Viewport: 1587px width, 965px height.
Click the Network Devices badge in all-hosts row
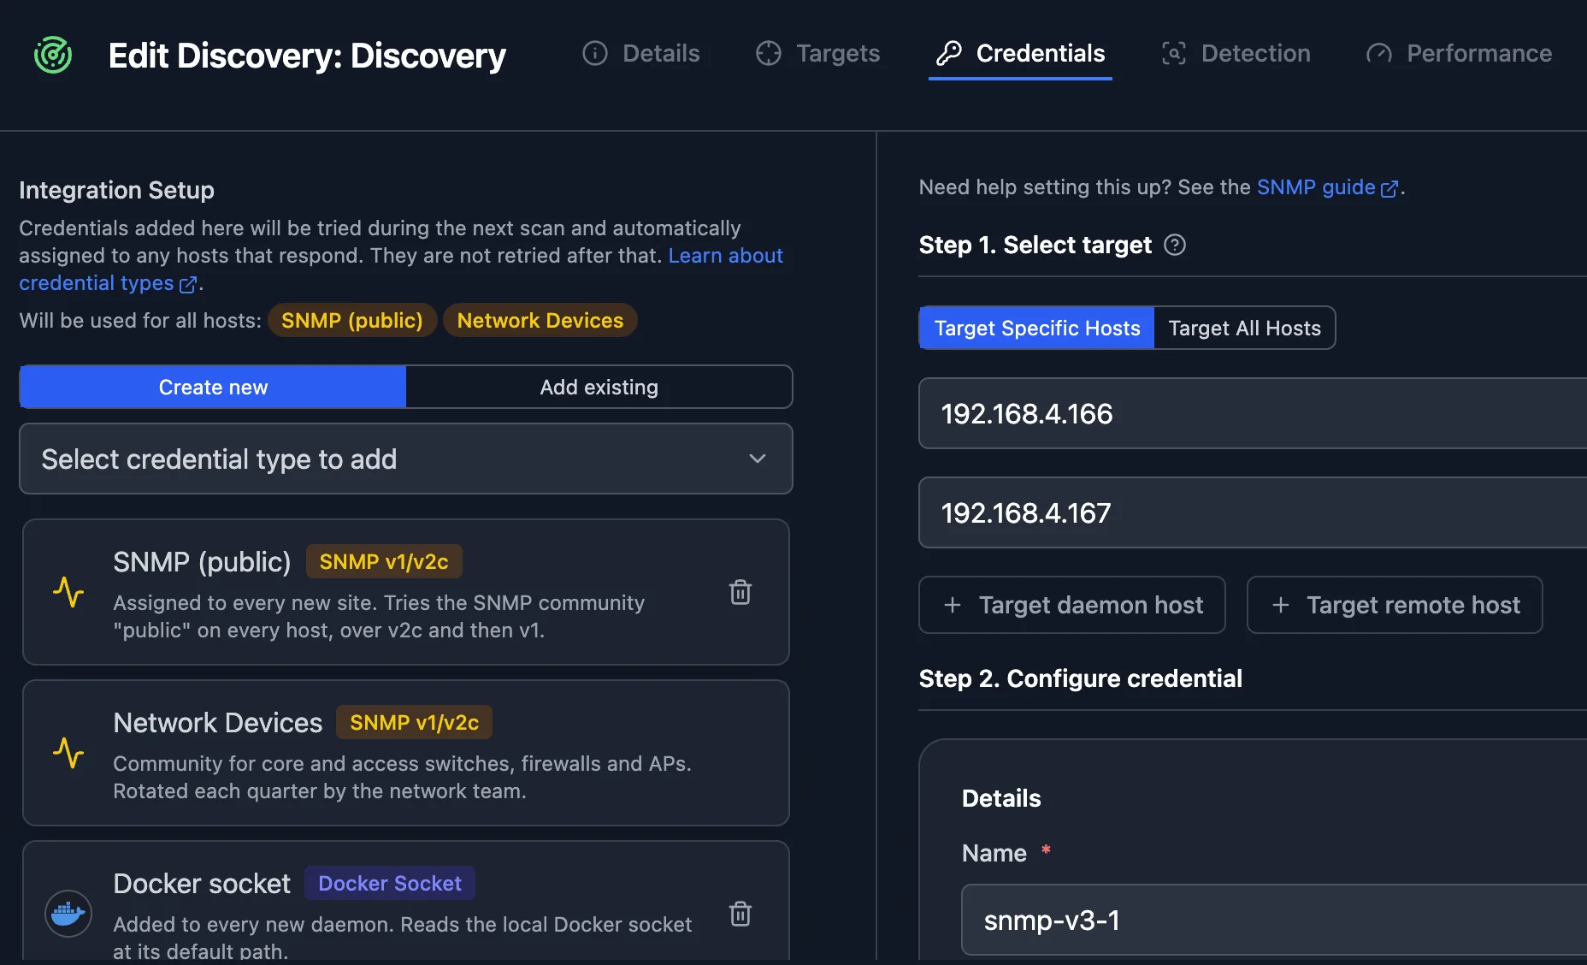click(540, 321)
